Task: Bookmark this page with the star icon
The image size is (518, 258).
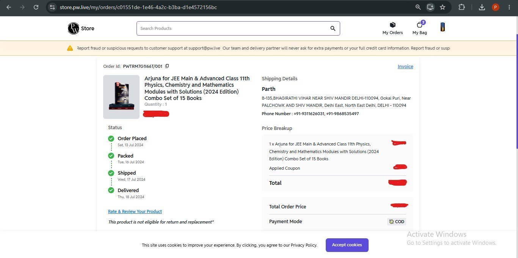Action: [x=443, y=7]
